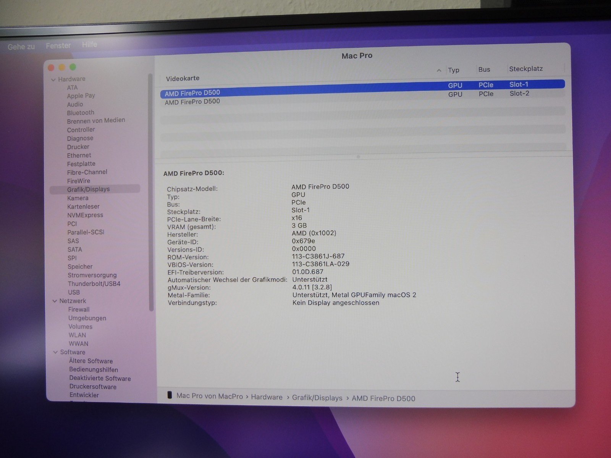Screen dimensions: 611x458
Task: Select Bluetooth in the sidebar
Action: [x=81, y=113]
